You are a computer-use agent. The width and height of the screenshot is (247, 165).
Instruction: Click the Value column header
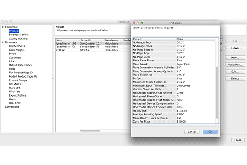point(196,39)
